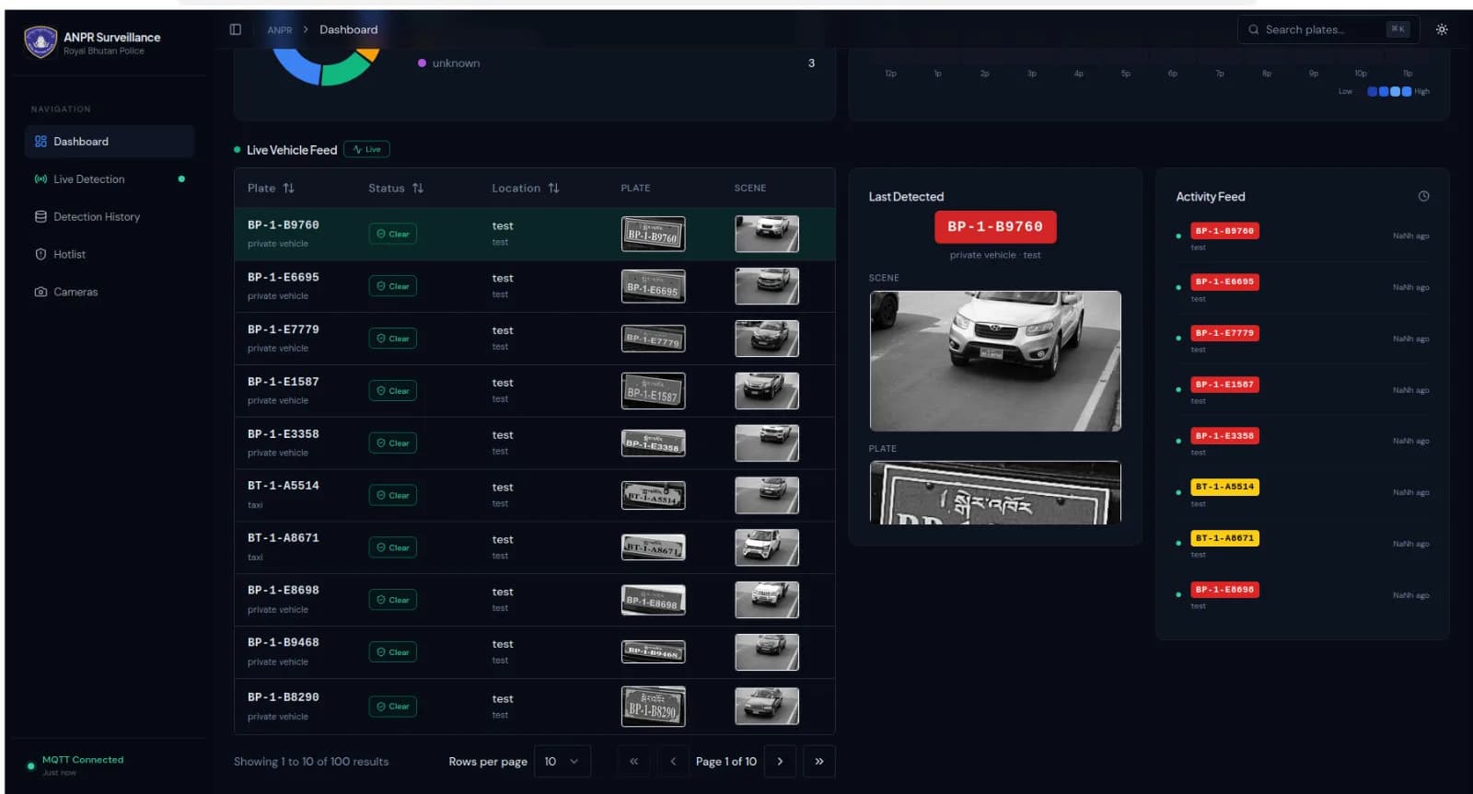The width and height of the screenshot is (1473, 794).
Task: Click the Search plates input field
Action: [x=1328, y=29]
